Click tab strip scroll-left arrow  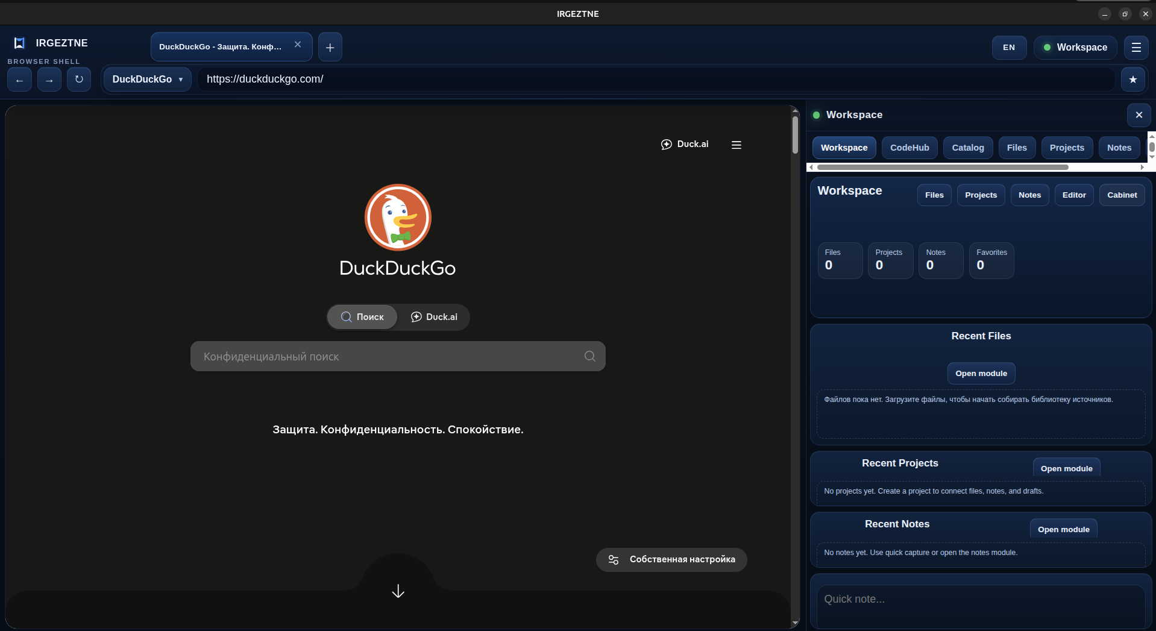(811, 167)
